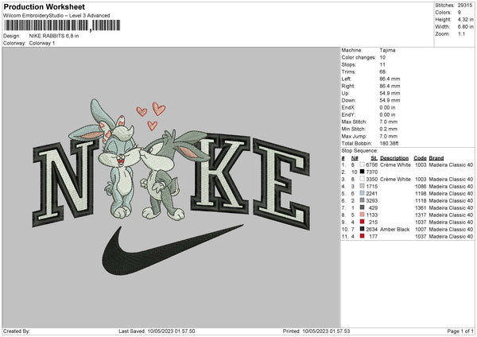Select the light blue swatch, code 1198
The width and height of the screenshot is (477, 337).
coord(360,193)
